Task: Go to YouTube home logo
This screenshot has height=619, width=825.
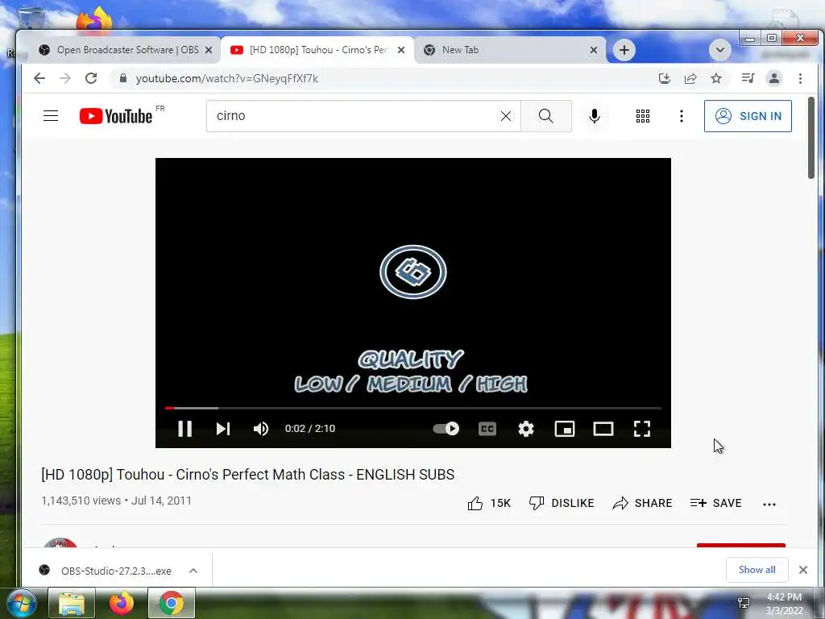Action: point(116,116)
